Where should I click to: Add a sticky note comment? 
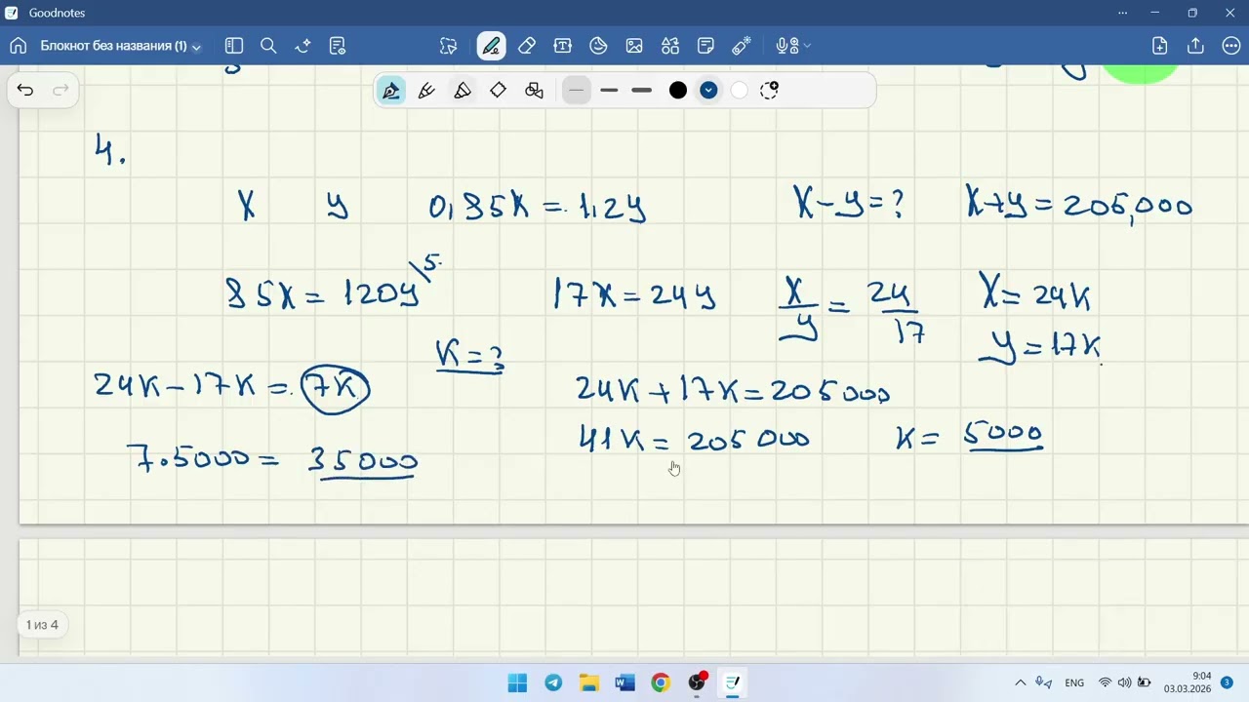[x=705, y=46]
